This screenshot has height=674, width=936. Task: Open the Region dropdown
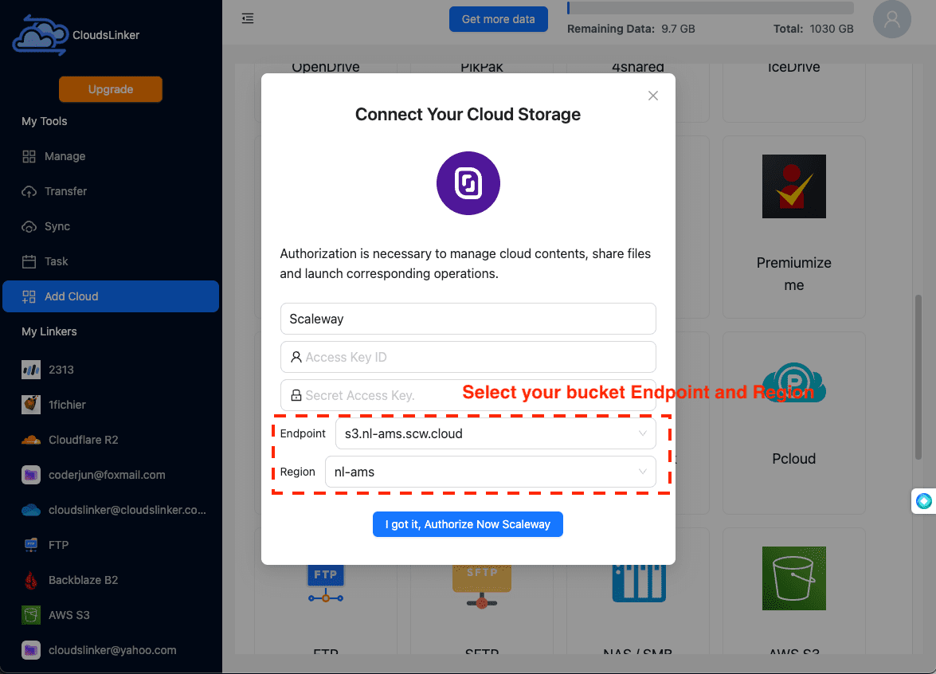coord(490,472)
